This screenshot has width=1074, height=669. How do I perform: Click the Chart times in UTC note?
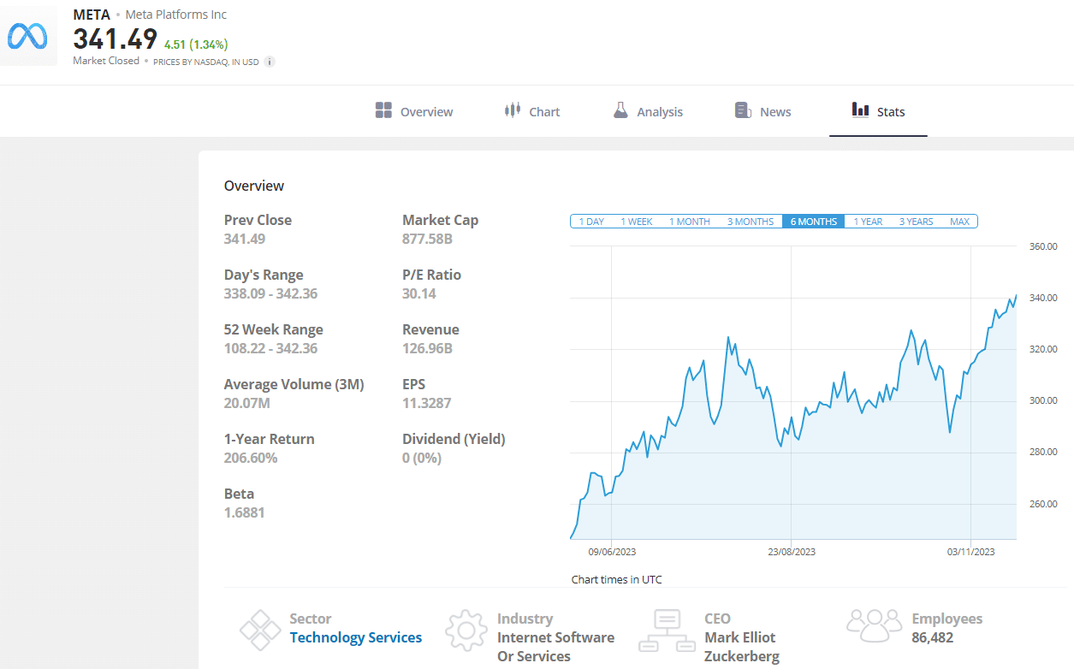pyautogui.click(x=617, y=579)
